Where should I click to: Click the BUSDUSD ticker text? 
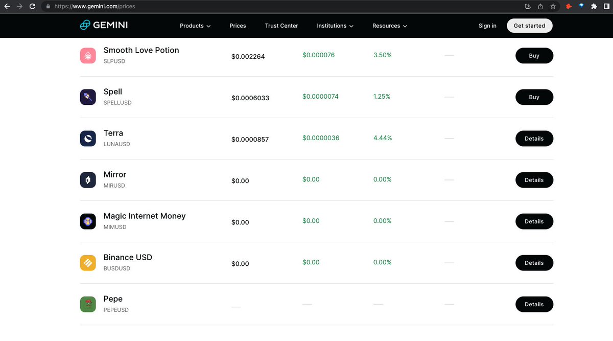(117, 268)
